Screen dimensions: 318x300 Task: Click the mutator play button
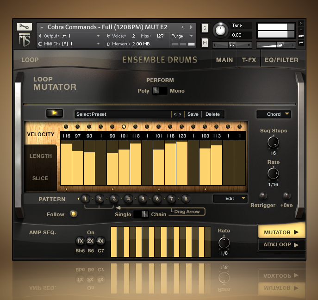pyautogui.click(x=55, y=113)
